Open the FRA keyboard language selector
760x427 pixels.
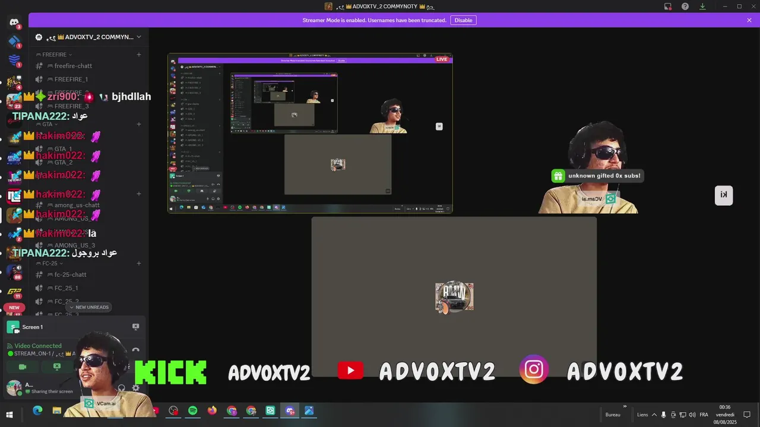[x=704, y=415]
